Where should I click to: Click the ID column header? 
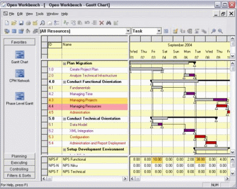pos(55,45)
